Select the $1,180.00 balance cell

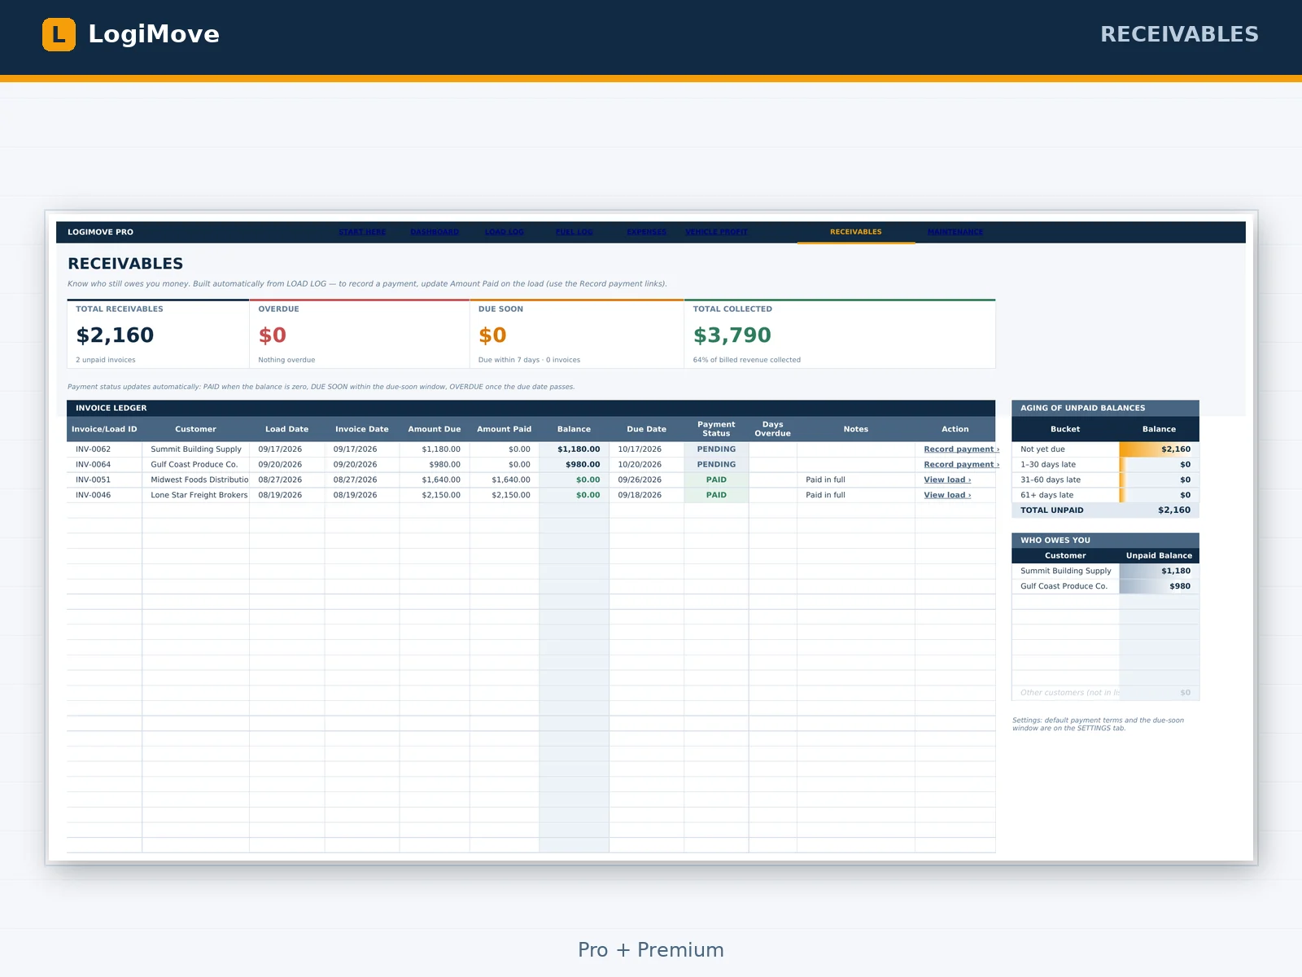[575, 449]
